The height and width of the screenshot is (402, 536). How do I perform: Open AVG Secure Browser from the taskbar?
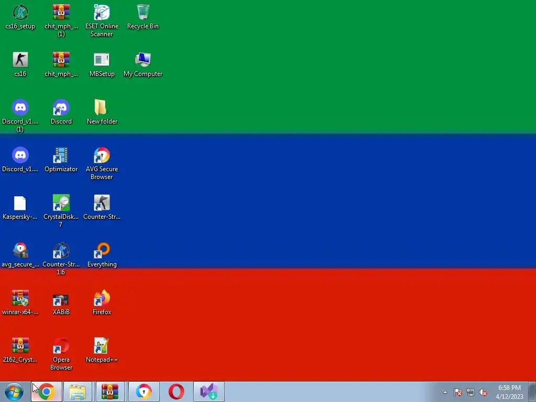[143, 392]
